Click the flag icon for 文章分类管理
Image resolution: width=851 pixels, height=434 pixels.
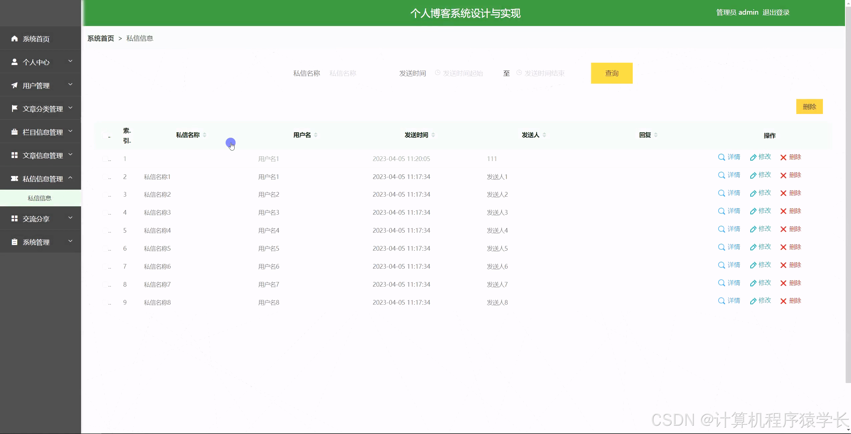(14, 108)
